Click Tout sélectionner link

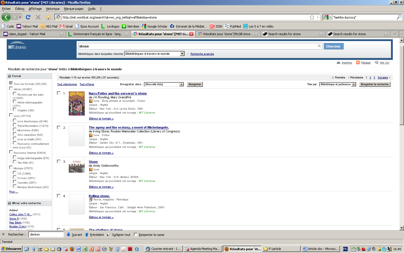coord(67,84)
